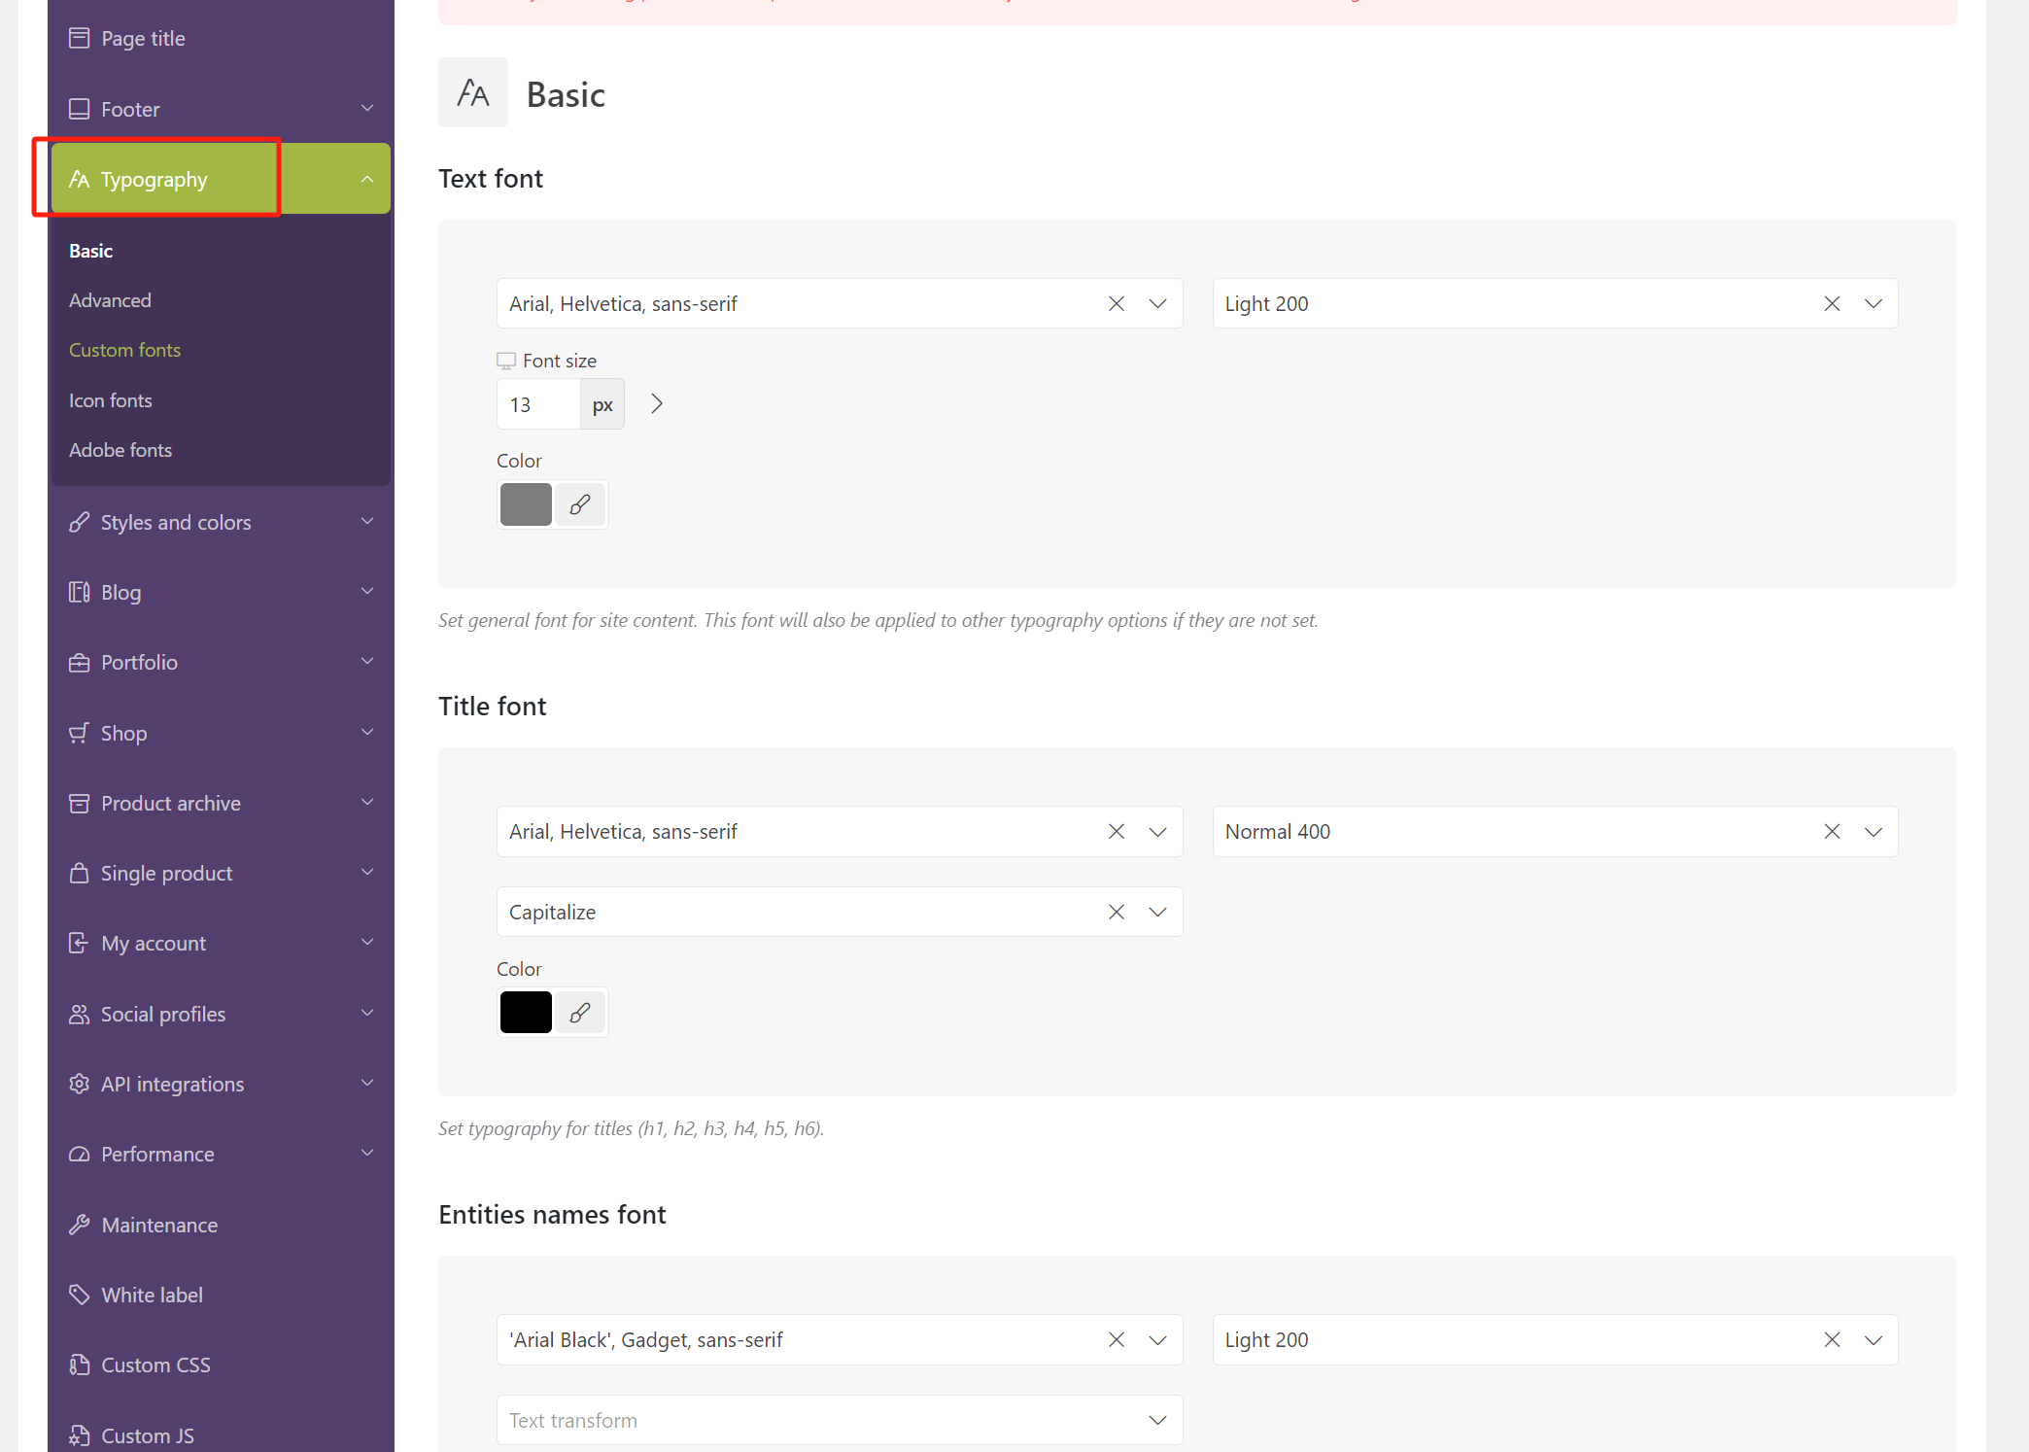Go to Custom fonts submenu item

click(124, 350)
